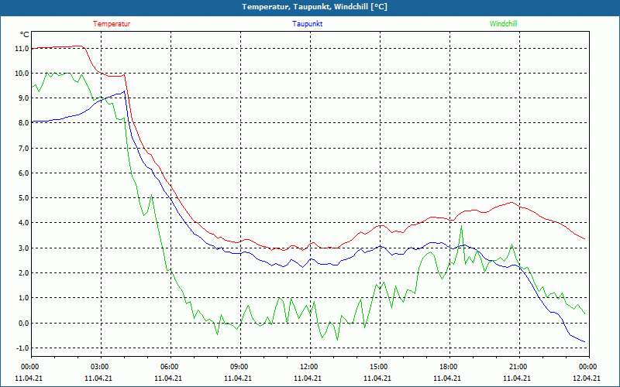Click the red Temperatur legend label
This screenshot has height=387, width=620.
tap(112, 24)
